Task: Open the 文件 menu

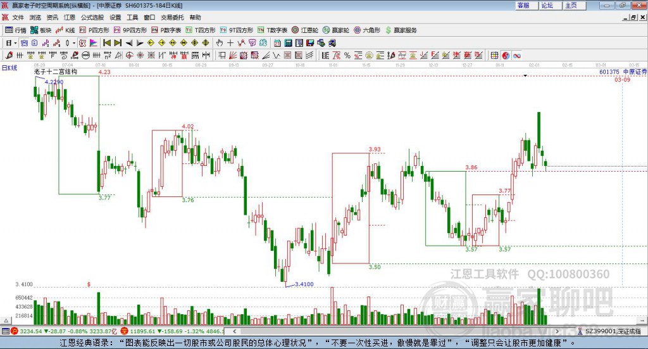Action: (18, 17)
